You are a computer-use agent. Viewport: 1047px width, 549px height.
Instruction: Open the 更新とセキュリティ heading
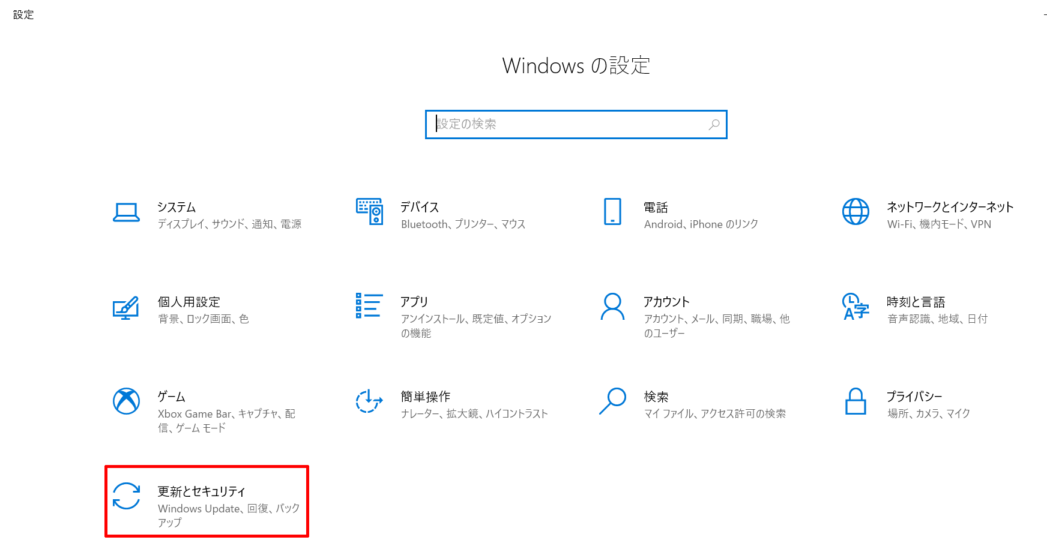click(x=202, y=491)
